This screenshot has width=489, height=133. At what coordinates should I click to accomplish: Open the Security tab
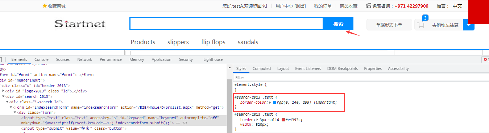coord(186,59)
